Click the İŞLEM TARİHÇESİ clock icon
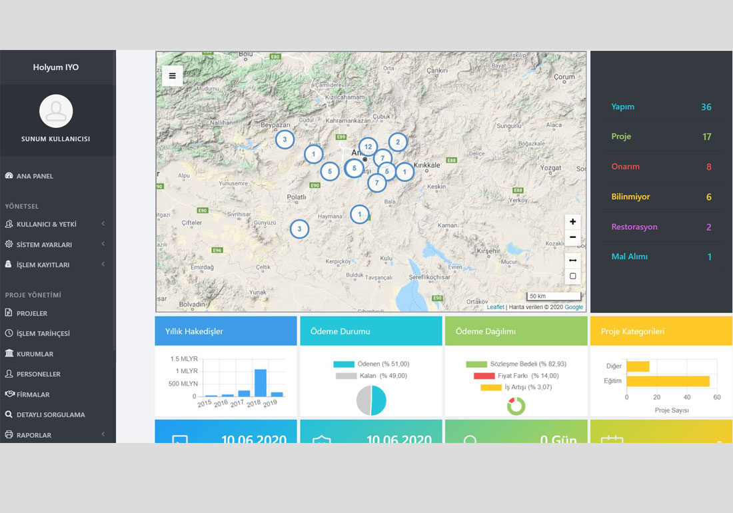Image resolution: width=733 pixels, height=513 pixels. 9,333
